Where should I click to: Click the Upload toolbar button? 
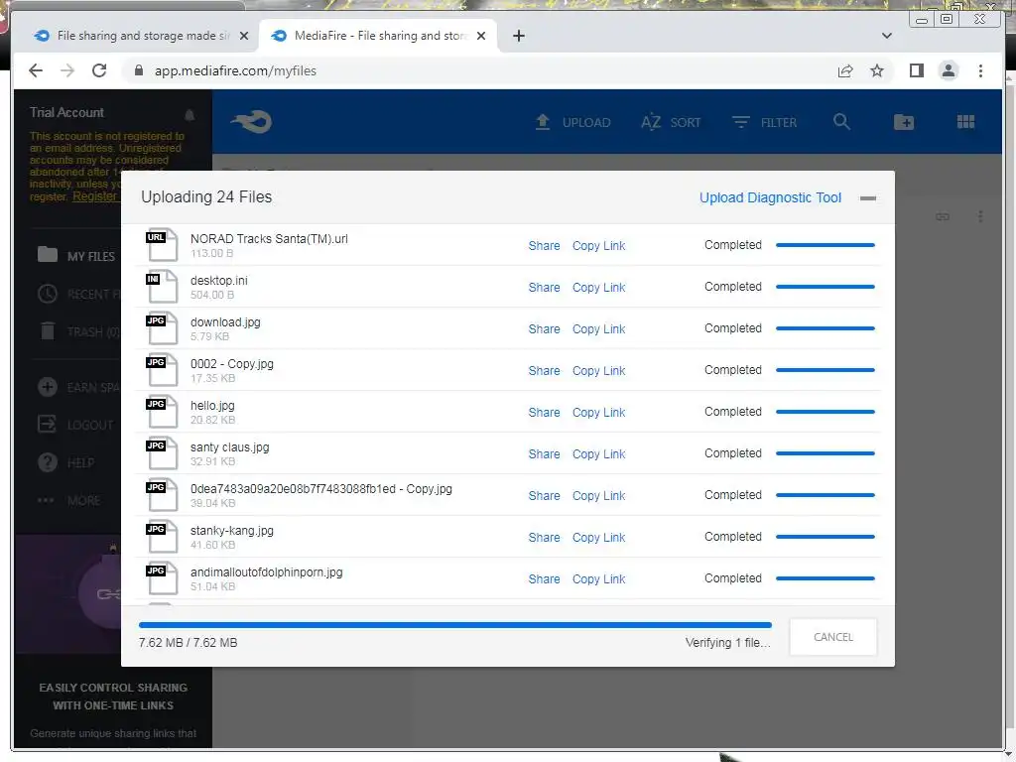[x=572, y=122]
